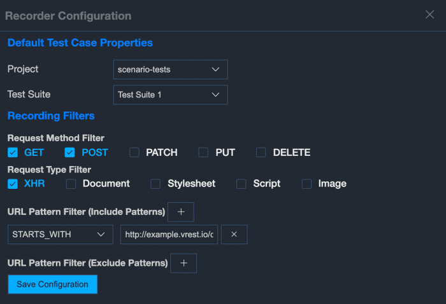446x304 pixels.
Task: Click the Recording Filters heading
Action: pos(51,116)
